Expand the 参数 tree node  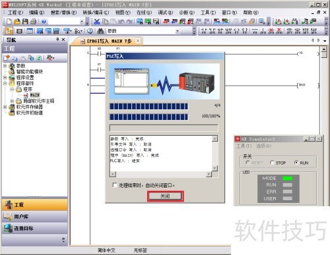[5, 66]
